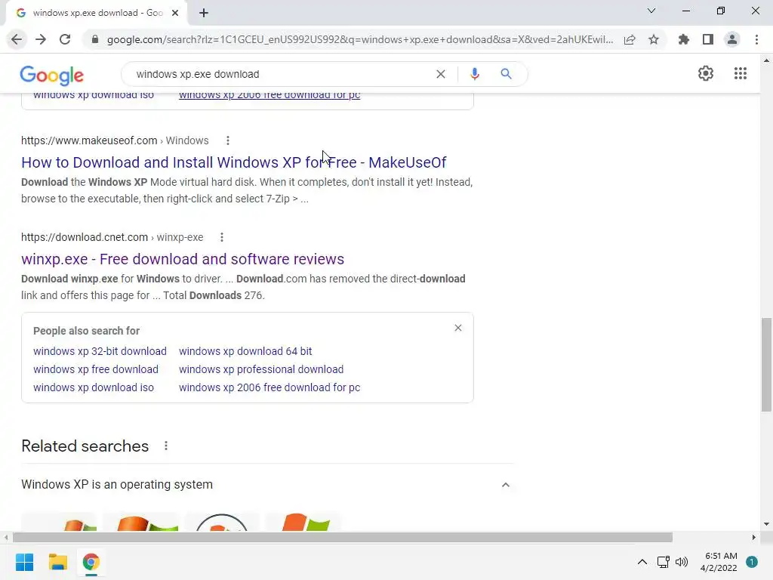Viewport: 773px width, 580px height.
Task: Open the Extensions puzzle icon
Action: pyautogui.click(x=683, y=39)
